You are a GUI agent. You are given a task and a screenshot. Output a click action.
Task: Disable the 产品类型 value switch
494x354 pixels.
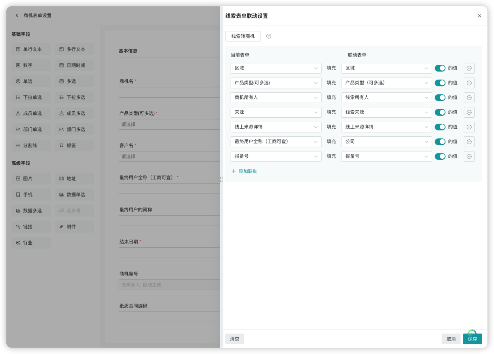click(440, 83)
